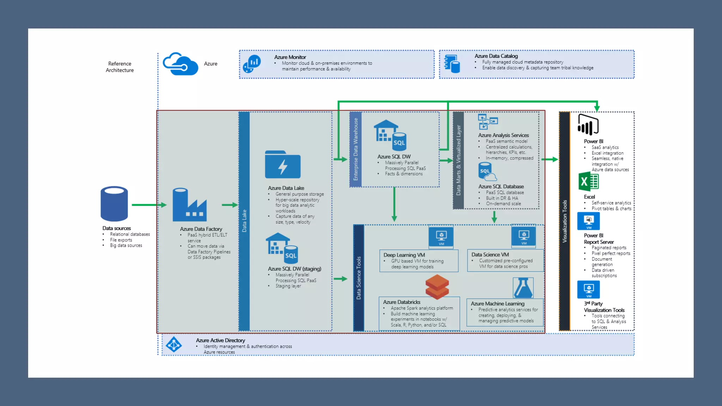Click the Reference Architecture heading text
Viewport: 722px width, 406px height.
point(120,67)
